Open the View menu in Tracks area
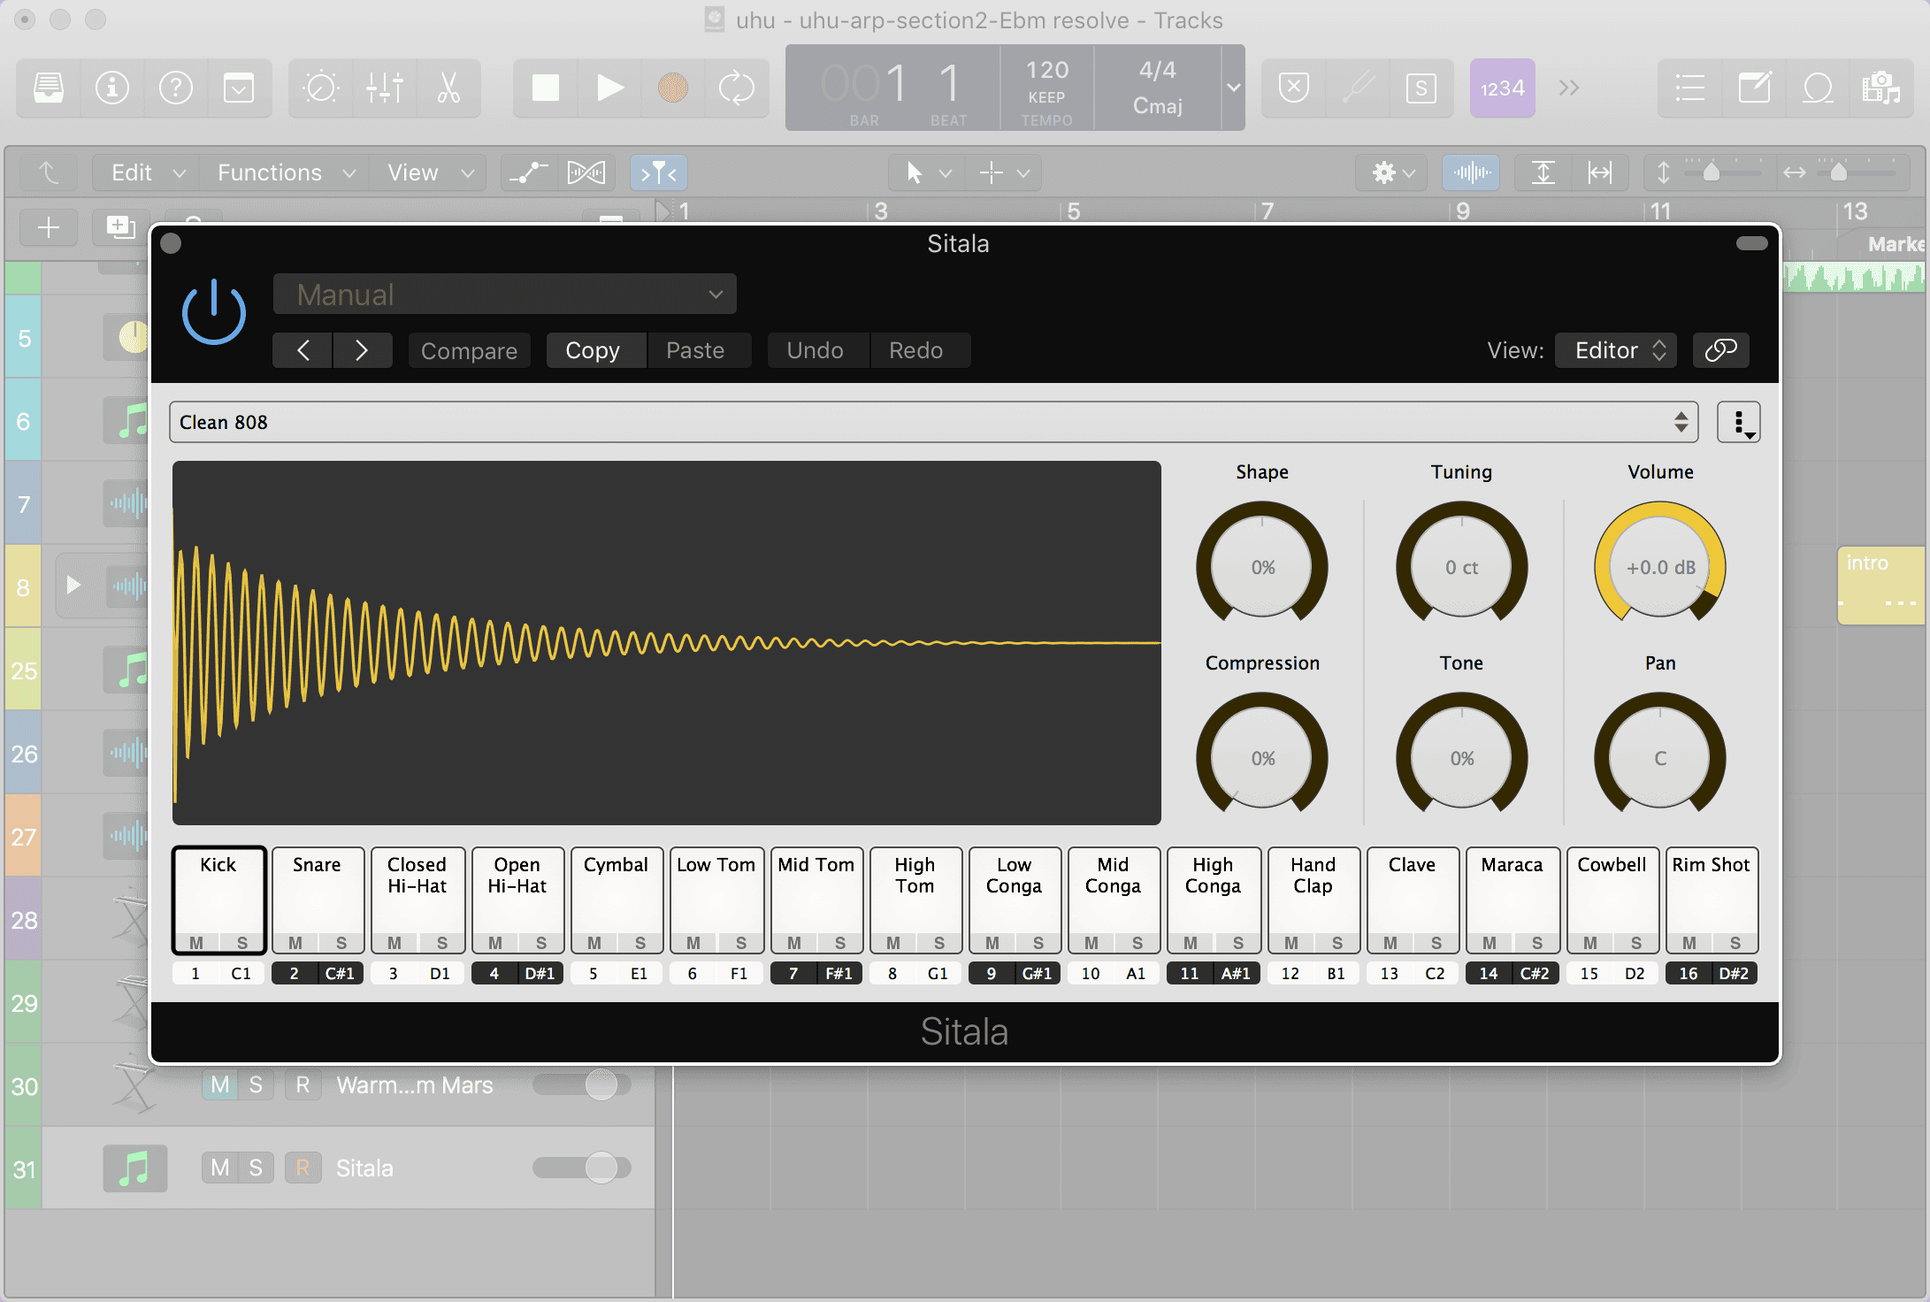 tap(428, 172)
